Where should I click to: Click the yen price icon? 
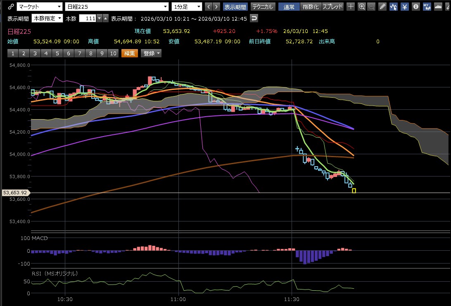(x=405, y=7)
